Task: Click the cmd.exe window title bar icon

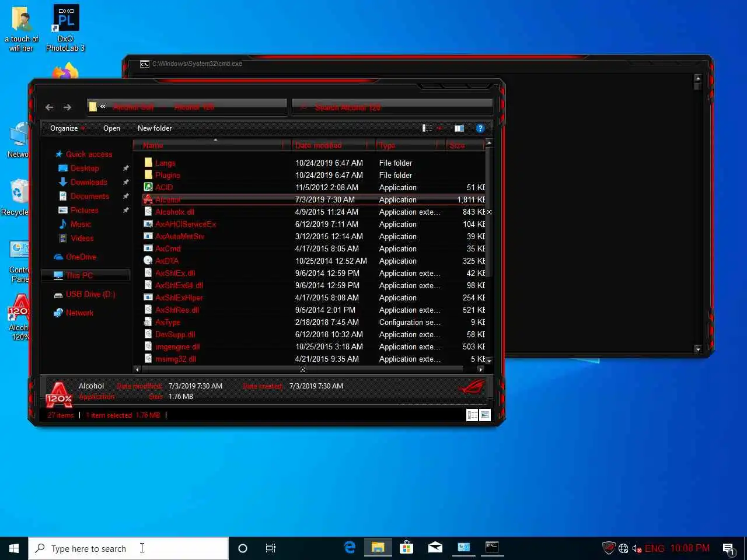Action: point(145,64)
